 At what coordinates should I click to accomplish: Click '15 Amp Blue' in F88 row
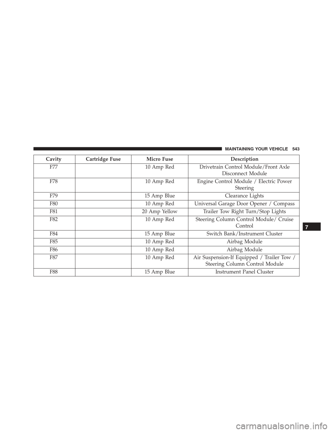160,272
